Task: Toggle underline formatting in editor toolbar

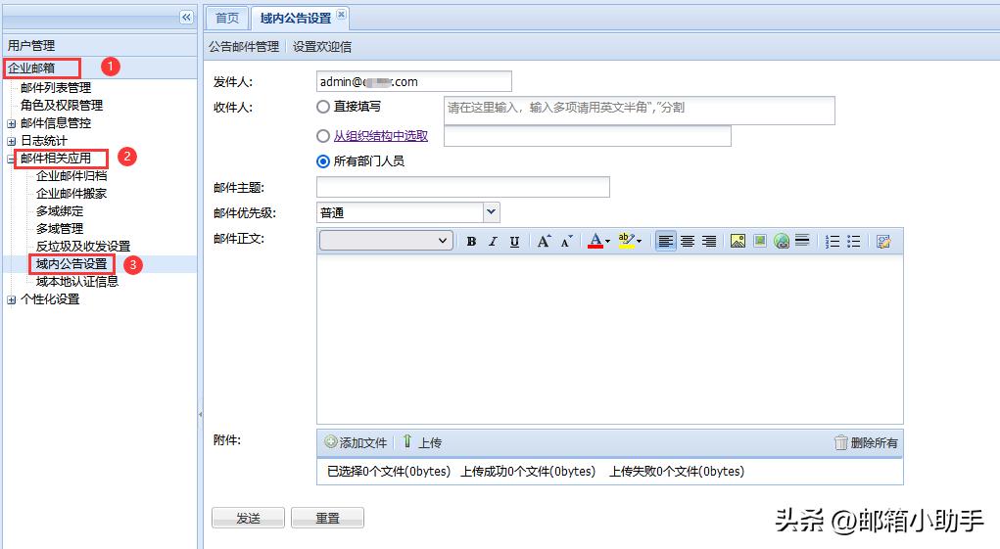Action: [514, 242]
